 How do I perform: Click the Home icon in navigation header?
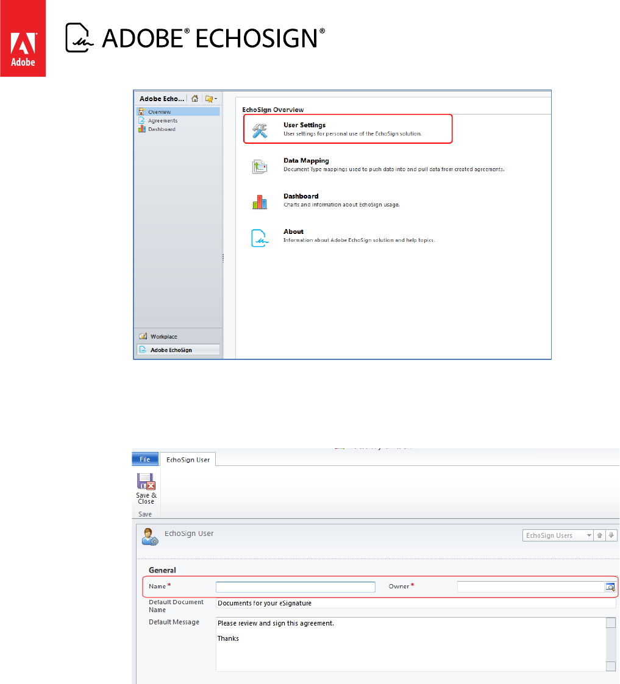point(194,99)
